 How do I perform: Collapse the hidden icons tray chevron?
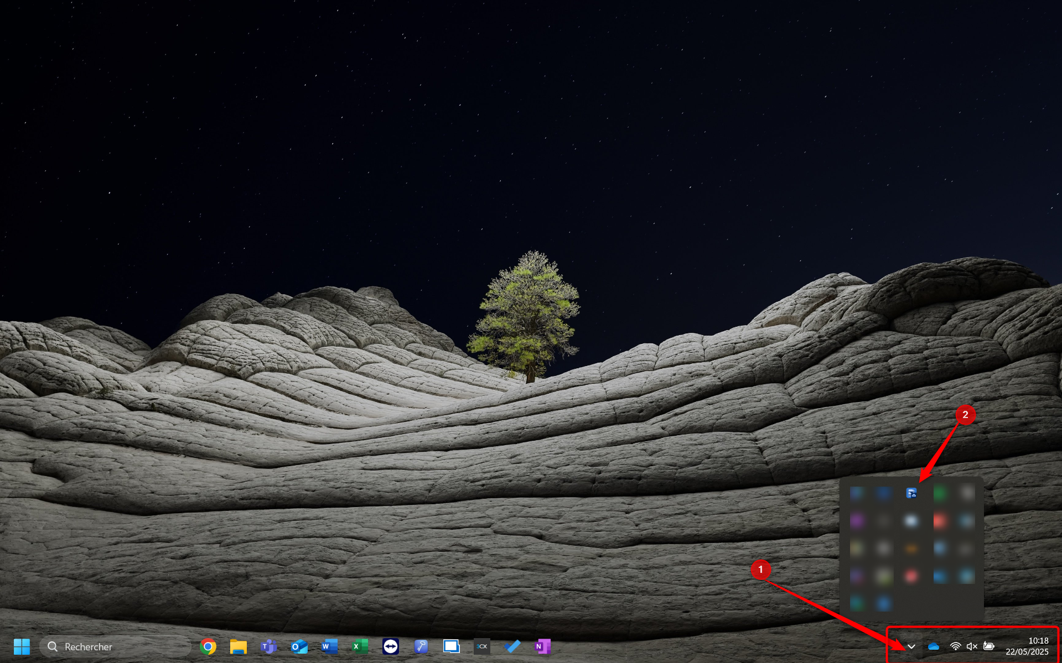pos(911,646)
